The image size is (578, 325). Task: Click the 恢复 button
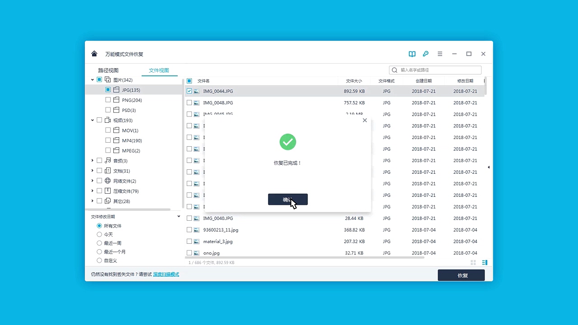tap(461, 275)
